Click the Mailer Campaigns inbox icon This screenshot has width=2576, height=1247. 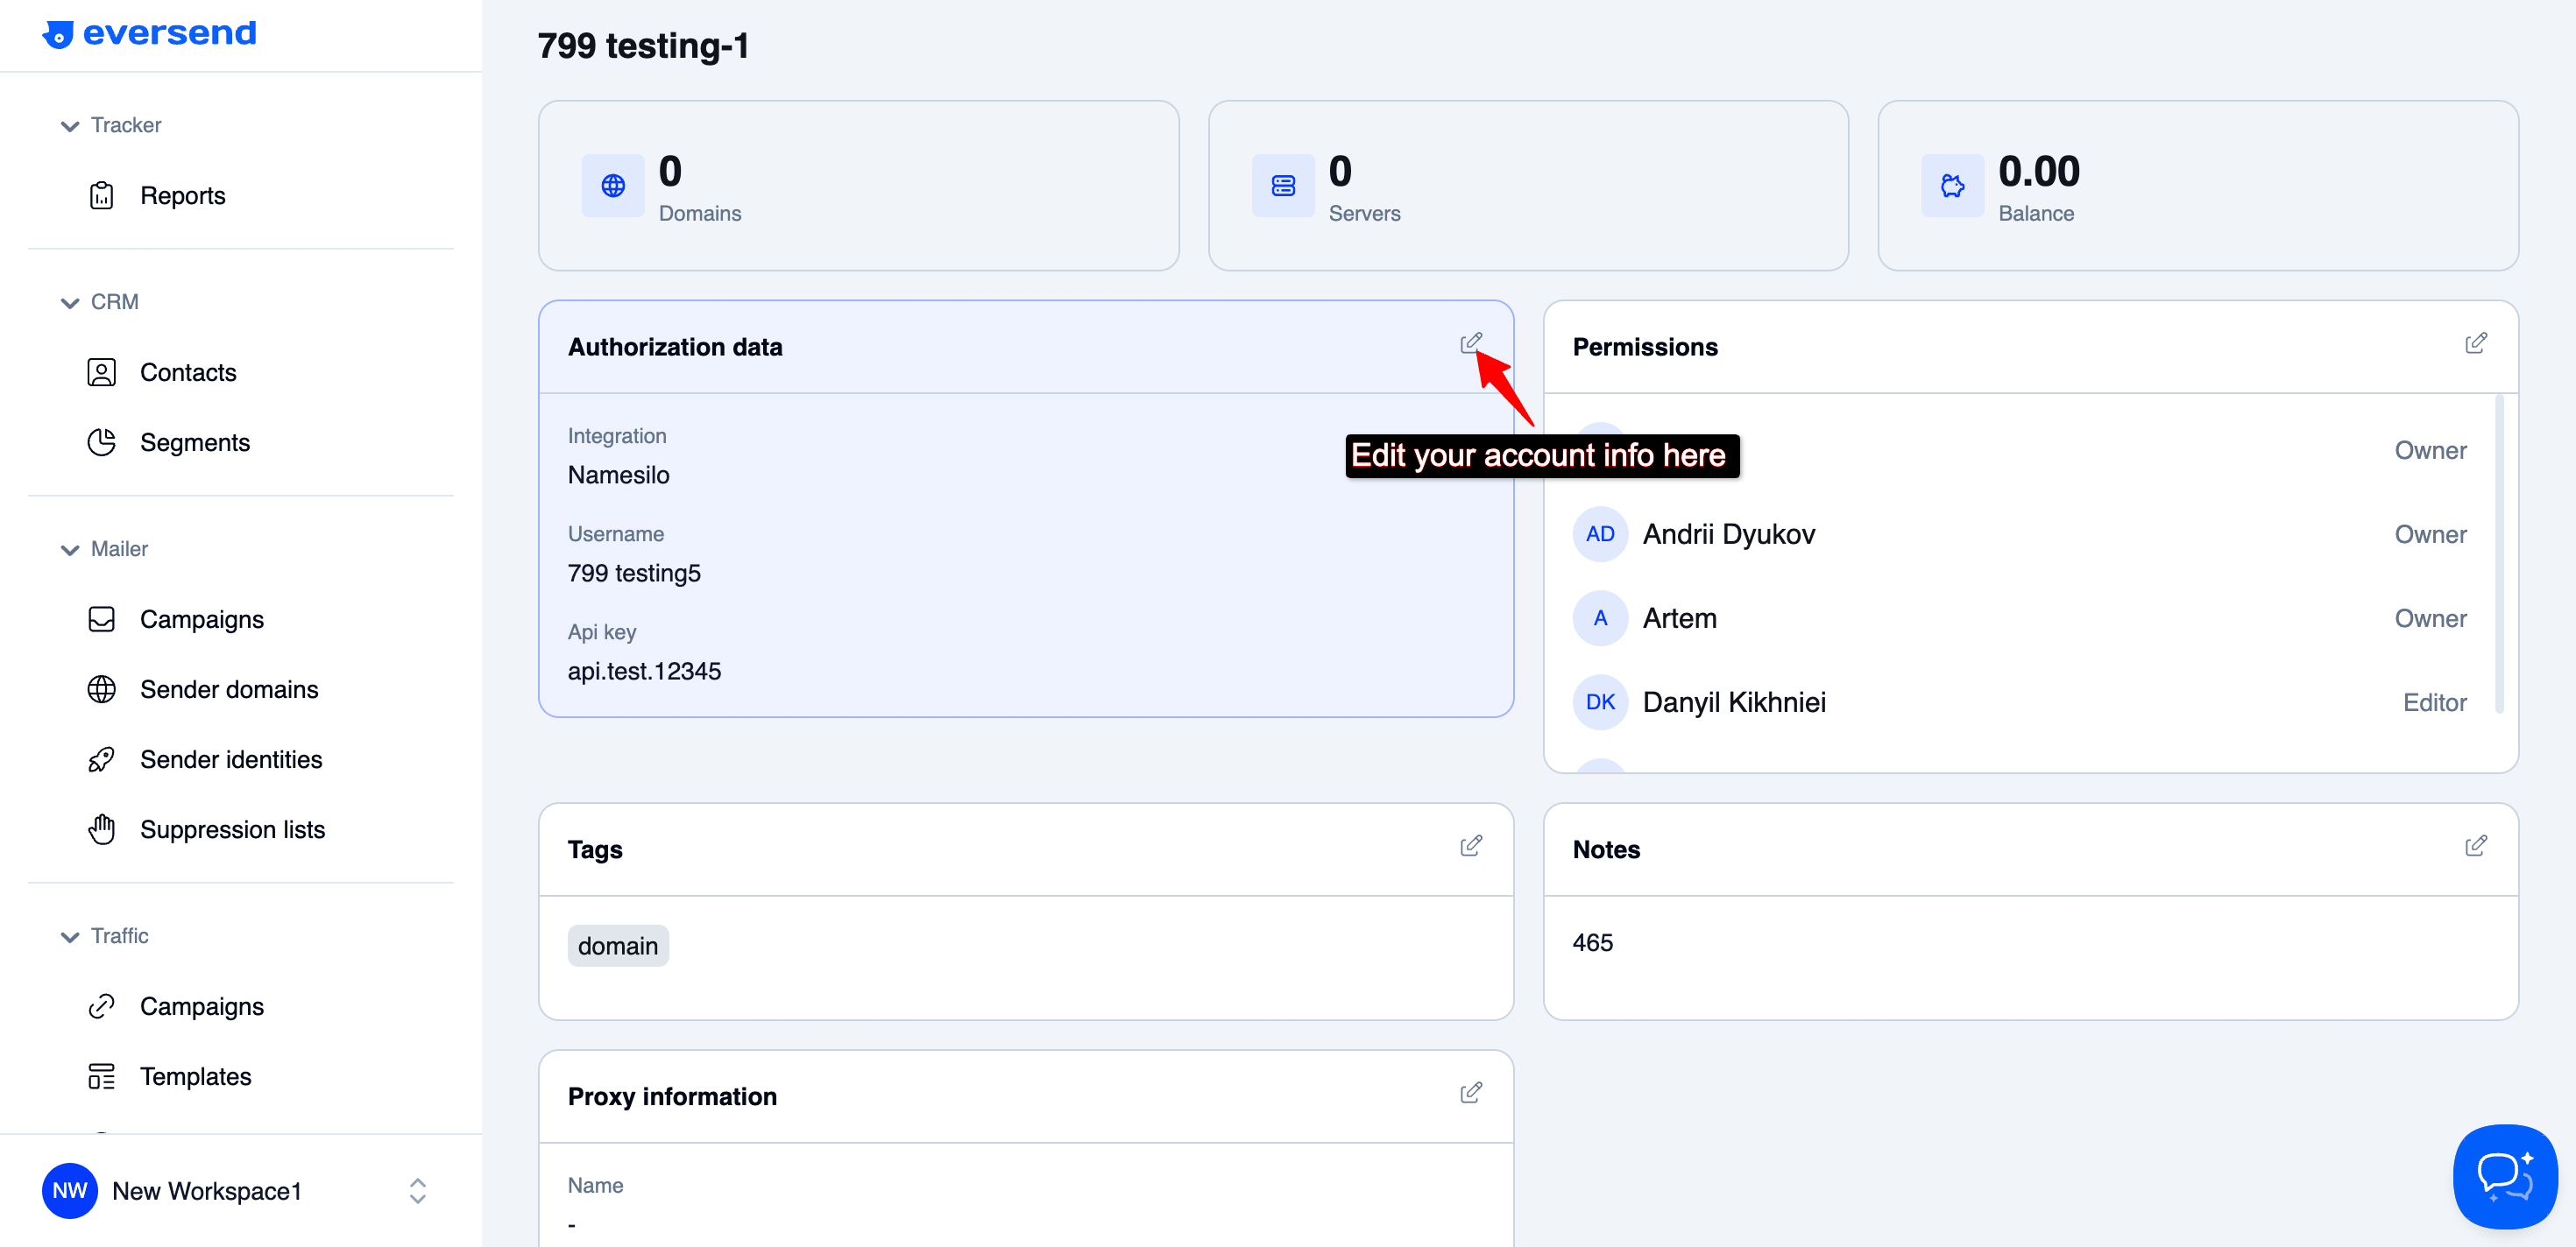[101, 619]
